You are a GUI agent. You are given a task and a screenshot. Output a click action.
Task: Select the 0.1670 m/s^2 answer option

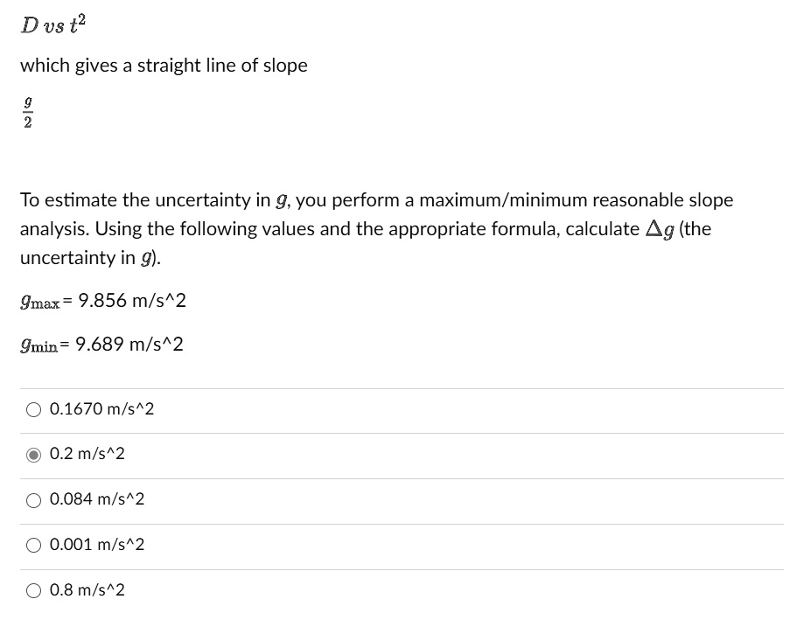click(33, 408)
